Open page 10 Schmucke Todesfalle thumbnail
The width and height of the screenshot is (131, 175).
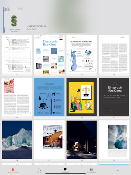click(x=82, y=54)
